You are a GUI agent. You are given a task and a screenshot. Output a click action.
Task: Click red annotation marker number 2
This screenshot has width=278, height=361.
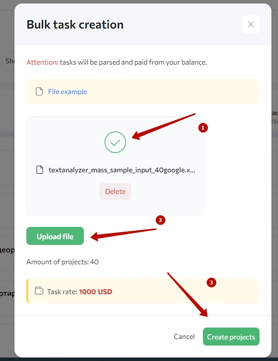click(160, 220)
